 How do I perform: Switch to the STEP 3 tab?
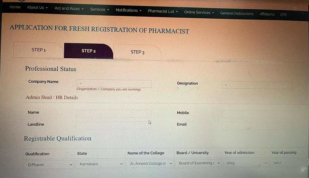point(137,52)
